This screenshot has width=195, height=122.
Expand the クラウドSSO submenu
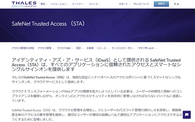[x=65, y=48]
